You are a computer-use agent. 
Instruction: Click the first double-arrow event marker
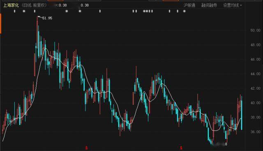pos(15,11)
